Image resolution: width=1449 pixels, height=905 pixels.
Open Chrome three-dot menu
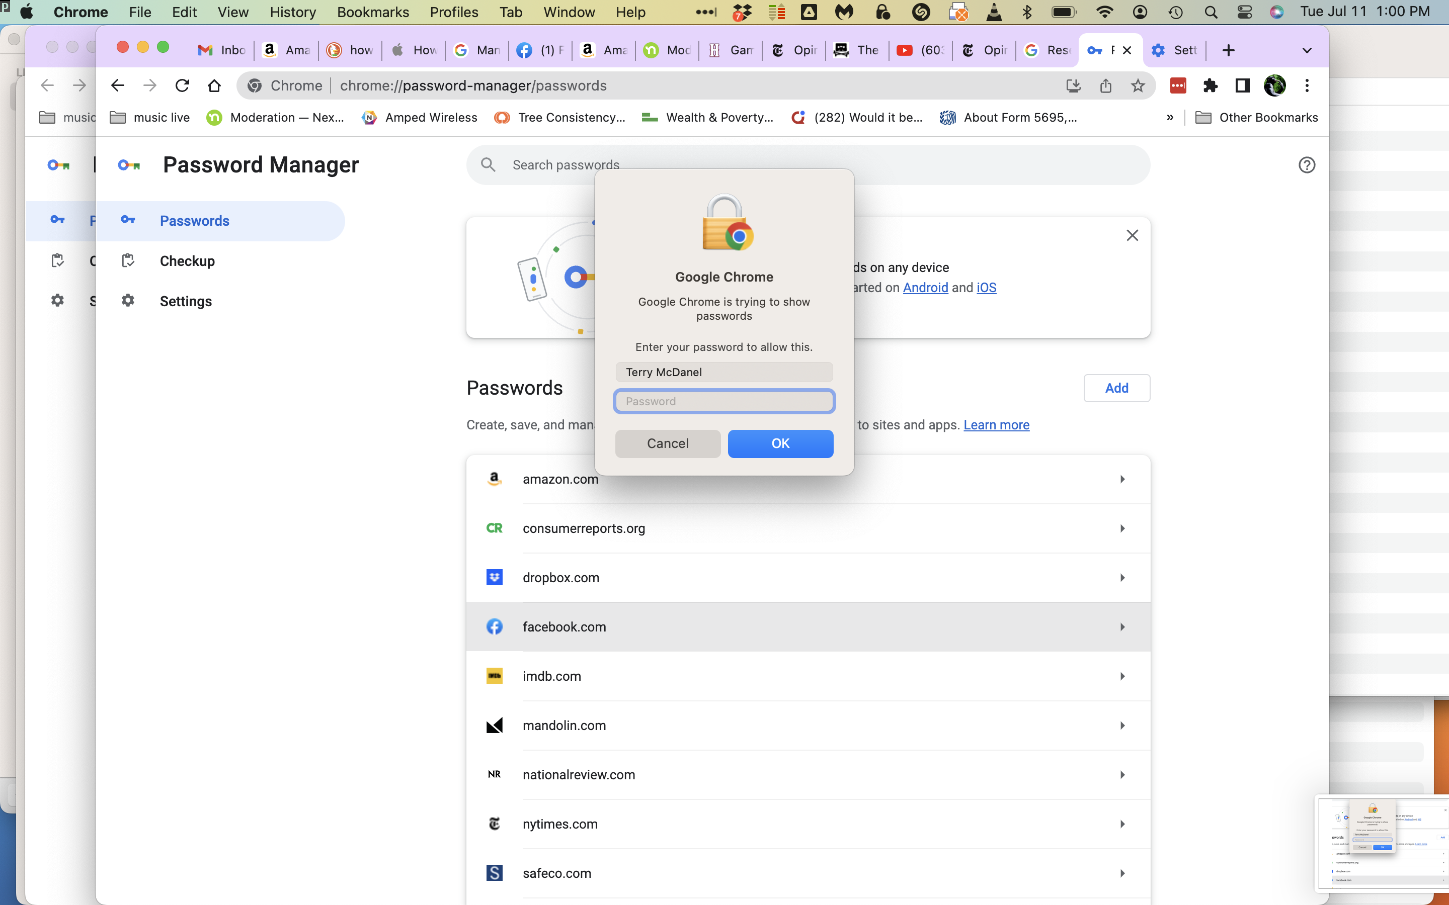[x=1307, y=85]
